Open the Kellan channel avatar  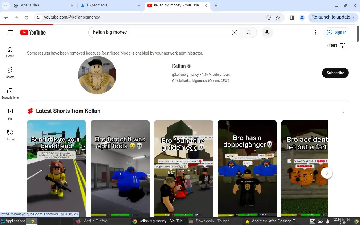pos(97,75)
